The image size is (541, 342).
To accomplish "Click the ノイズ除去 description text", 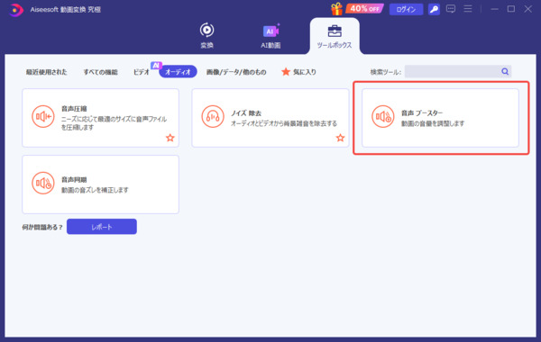I will coord(284,123).
